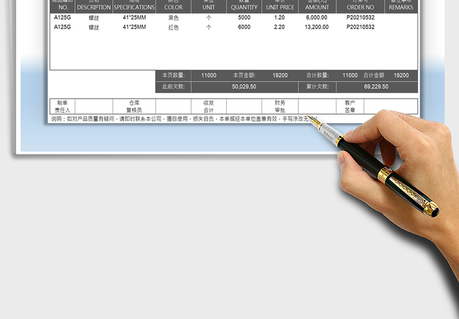Select the 仓库复核员 signature label
This screenshot has width=459, height=319.
click(134, 106)
